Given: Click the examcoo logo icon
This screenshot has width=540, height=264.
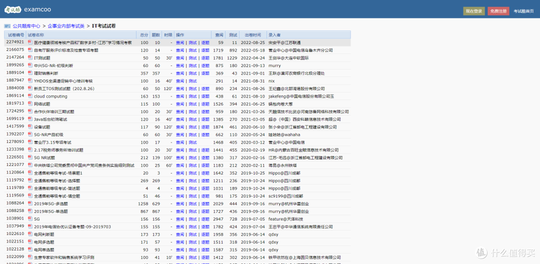Looking at the screenshot, I should point(13,9).
